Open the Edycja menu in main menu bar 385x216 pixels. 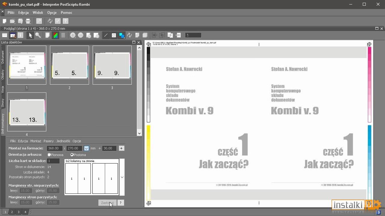23,13
